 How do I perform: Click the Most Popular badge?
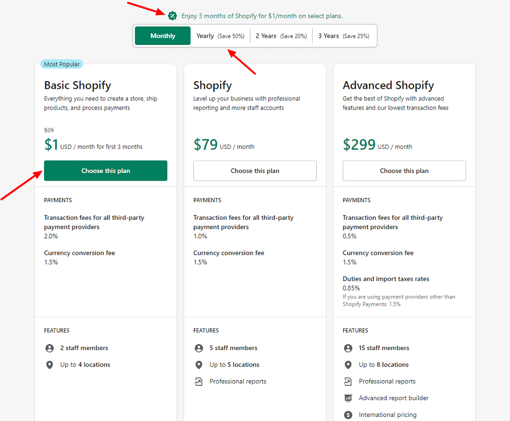[62, 64]
